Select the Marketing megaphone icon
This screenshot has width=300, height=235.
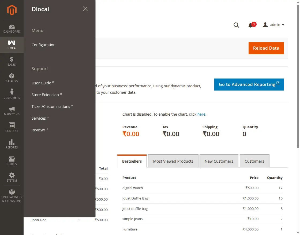pyautogui.click(x=12, y=111)
